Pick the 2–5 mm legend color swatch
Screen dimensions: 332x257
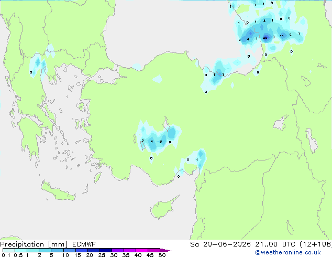45,250
